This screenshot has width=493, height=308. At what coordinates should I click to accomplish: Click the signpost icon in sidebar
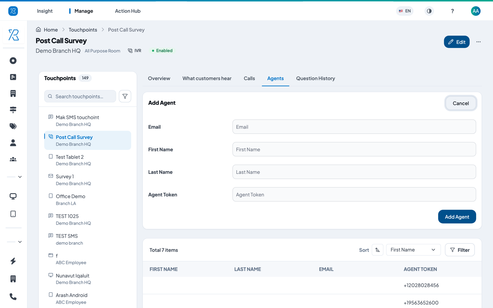(13, 110)
